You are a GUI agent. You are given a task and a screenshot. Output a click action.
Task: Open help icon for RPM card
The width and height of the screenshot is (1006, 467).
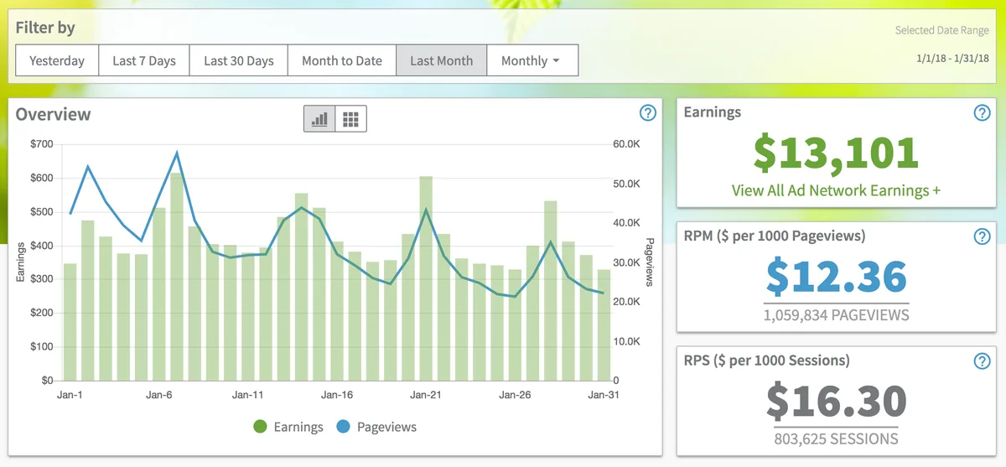pos(983,236)
